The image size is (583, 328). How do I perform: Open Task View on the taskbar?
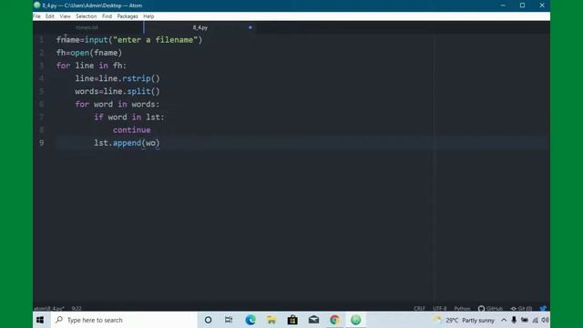point(229,320)
